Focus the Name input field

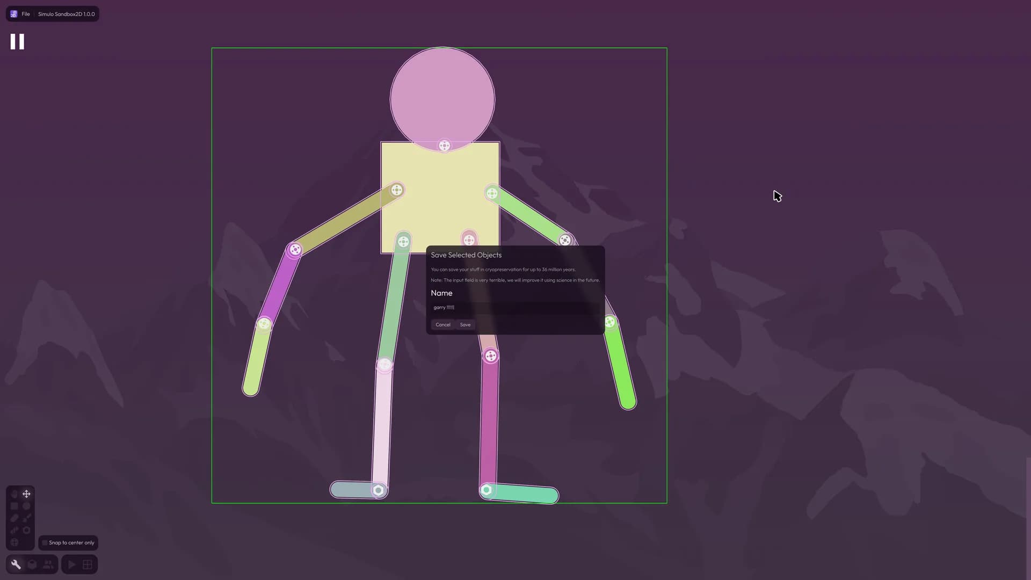point(515,307)
